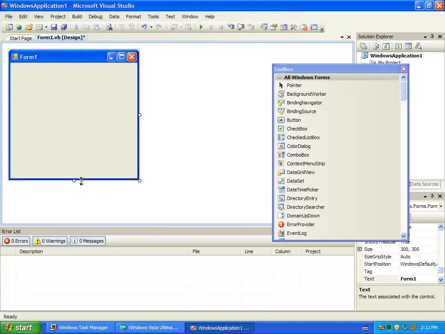Image resolution: width=445 pixels, height=334 pixels.
Task: Open the Build menu
Action: point(77,17)
